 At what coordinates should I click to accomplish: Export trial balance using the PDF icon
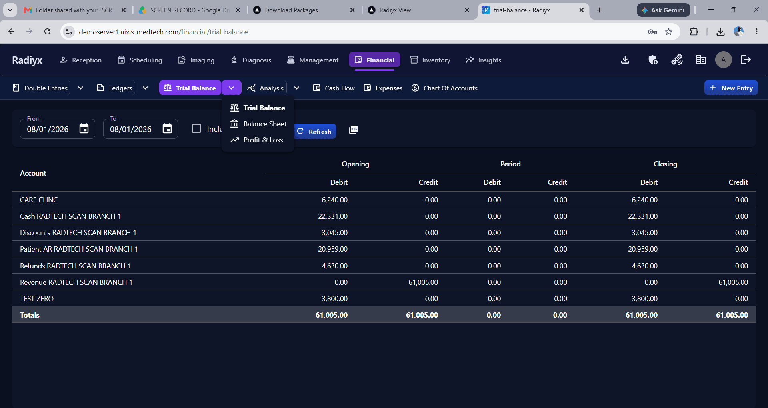(353, 130)
